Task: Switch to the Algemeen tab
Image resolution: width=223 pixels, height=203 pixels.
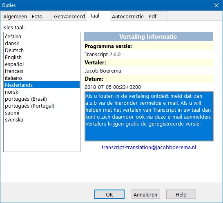Action: 15,16
